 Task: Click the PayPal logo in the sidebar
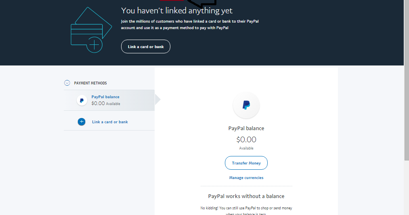(x=82, y=100)
